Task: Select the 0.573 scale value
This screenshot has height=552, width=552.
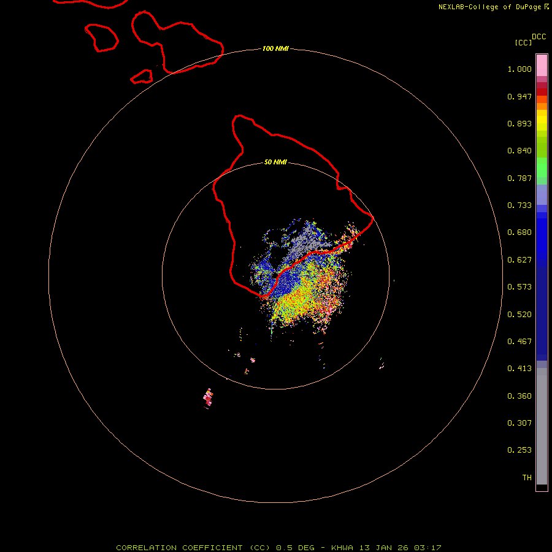Action: tap(519, 287)
